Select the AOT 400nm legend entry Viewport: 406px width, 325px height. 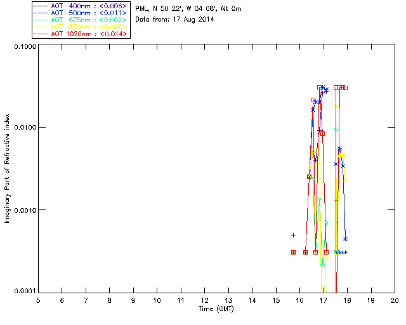coord(81,6)
